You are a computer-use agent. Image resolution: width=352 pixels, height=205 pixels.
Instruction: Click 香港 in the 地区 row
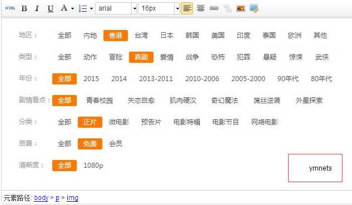[x=116, y=36]
